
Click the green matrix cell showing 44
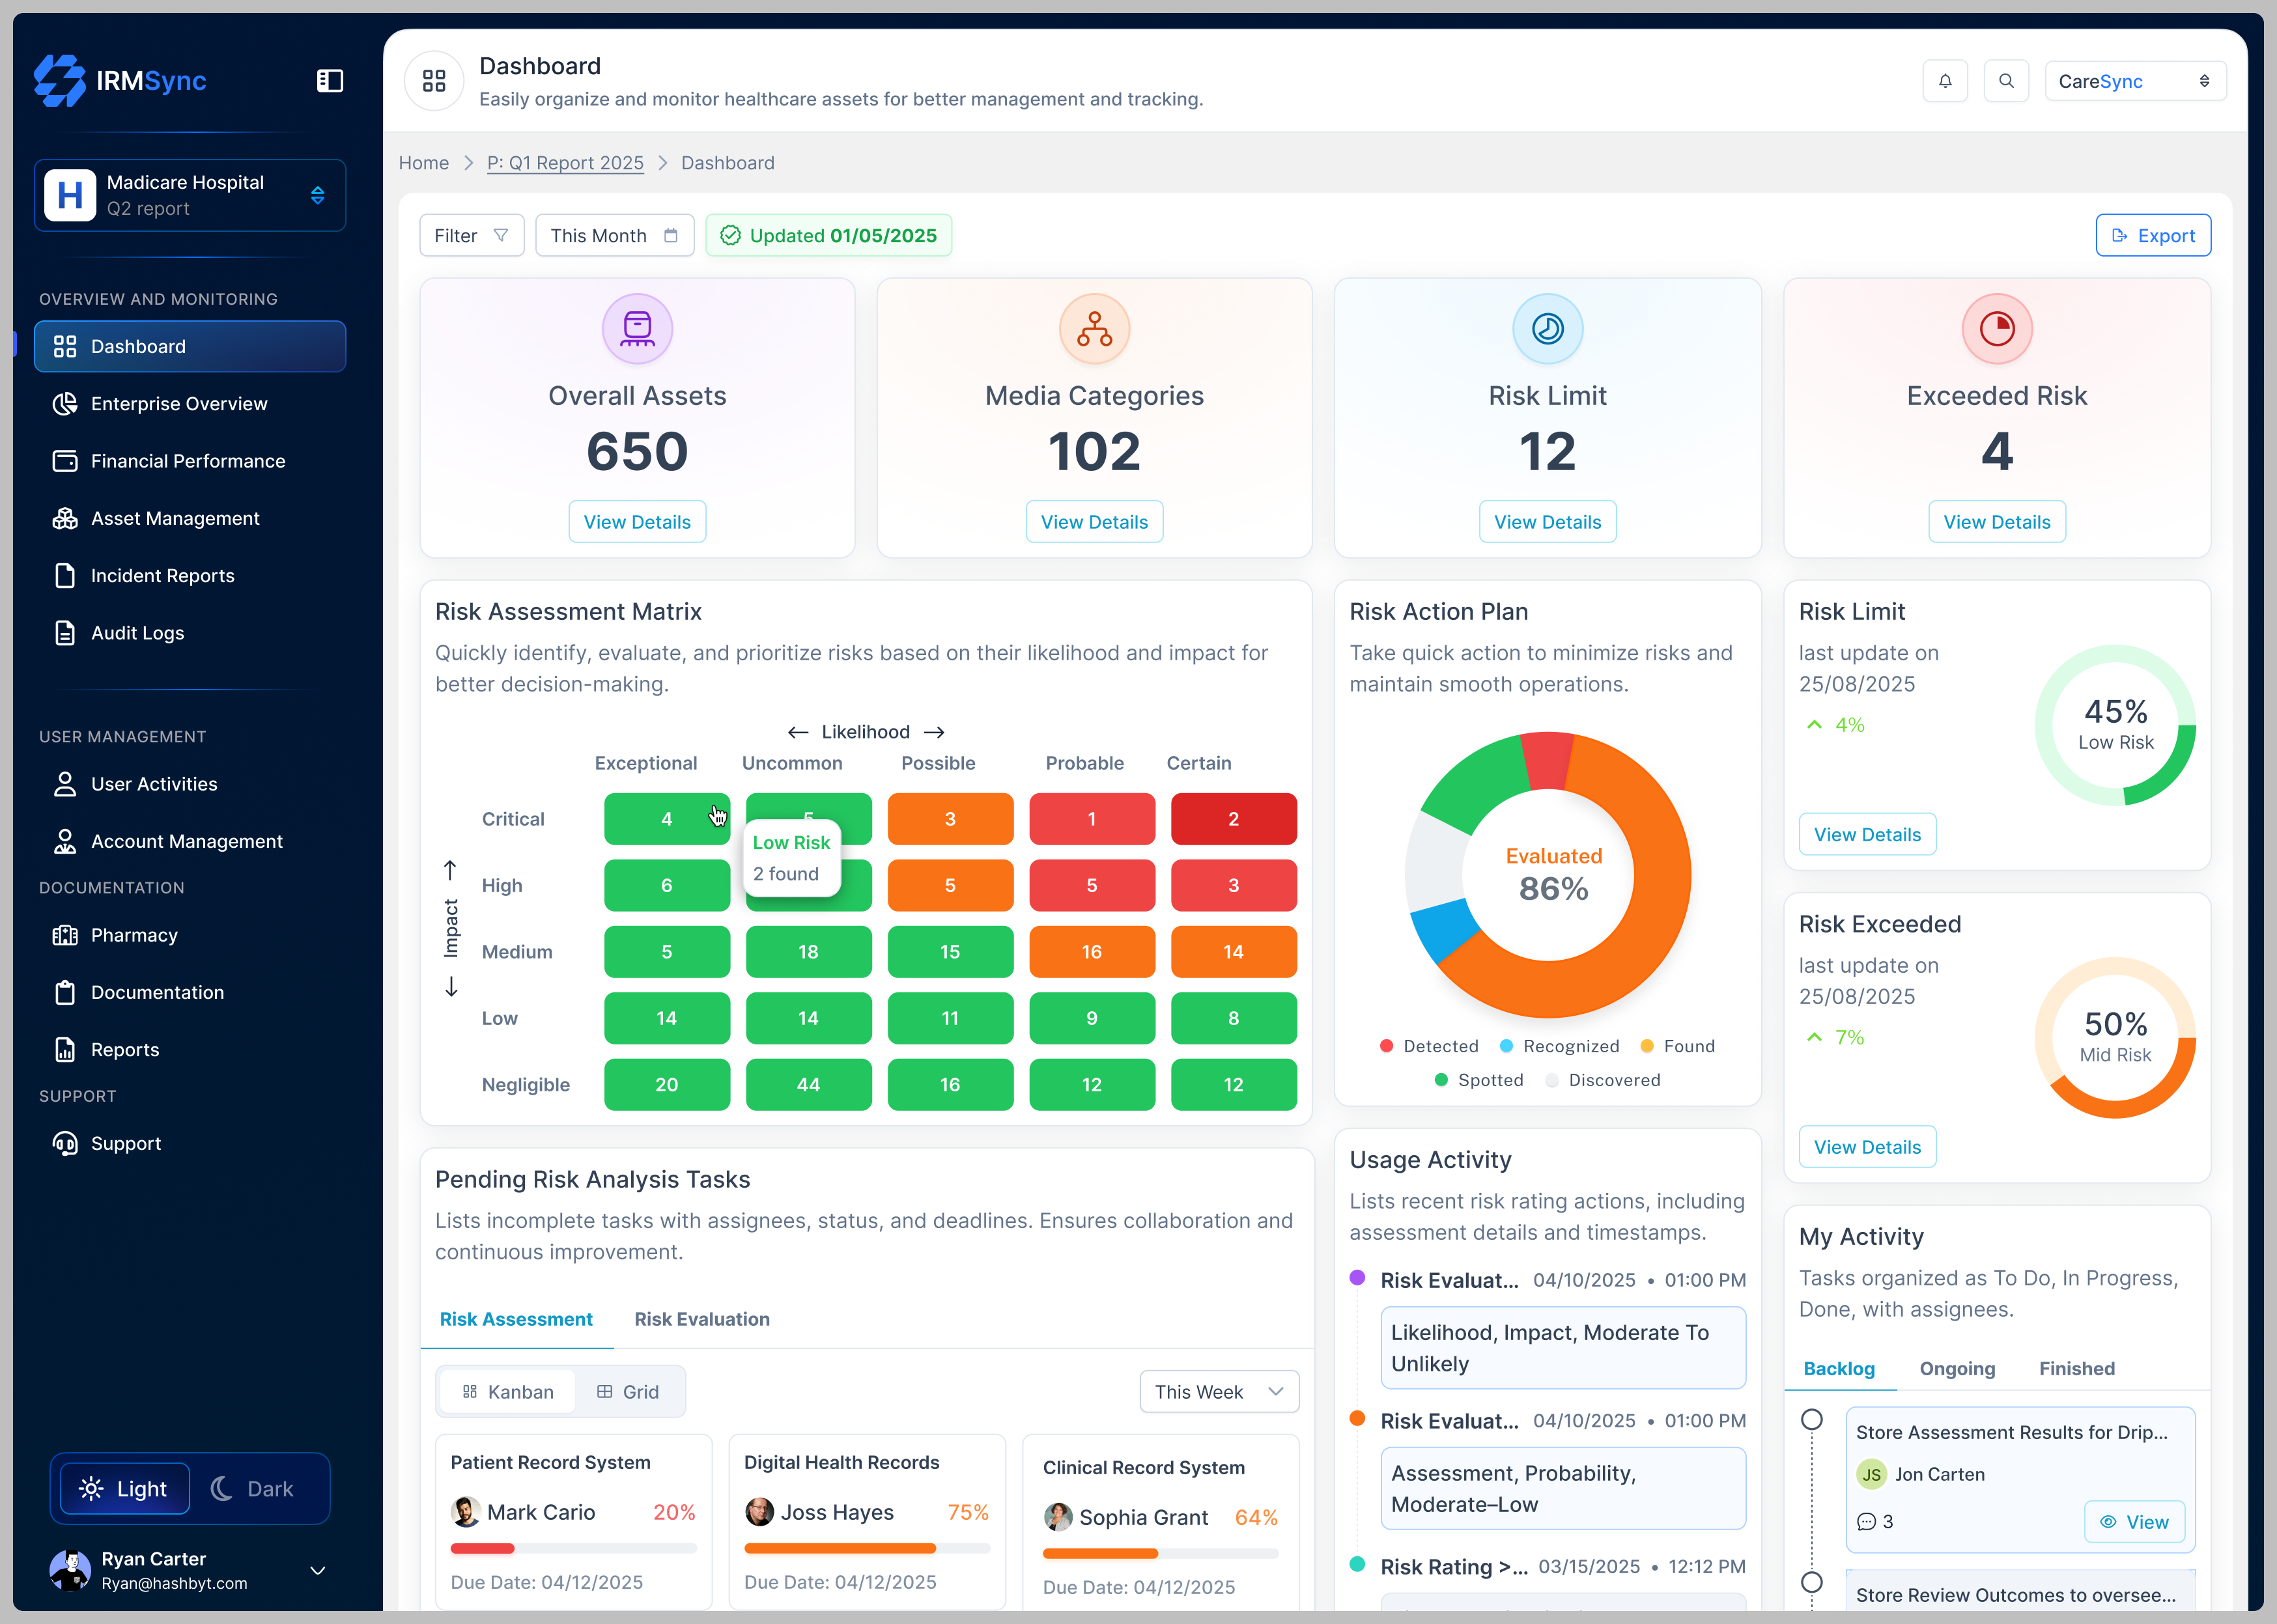coord(808,1085)
